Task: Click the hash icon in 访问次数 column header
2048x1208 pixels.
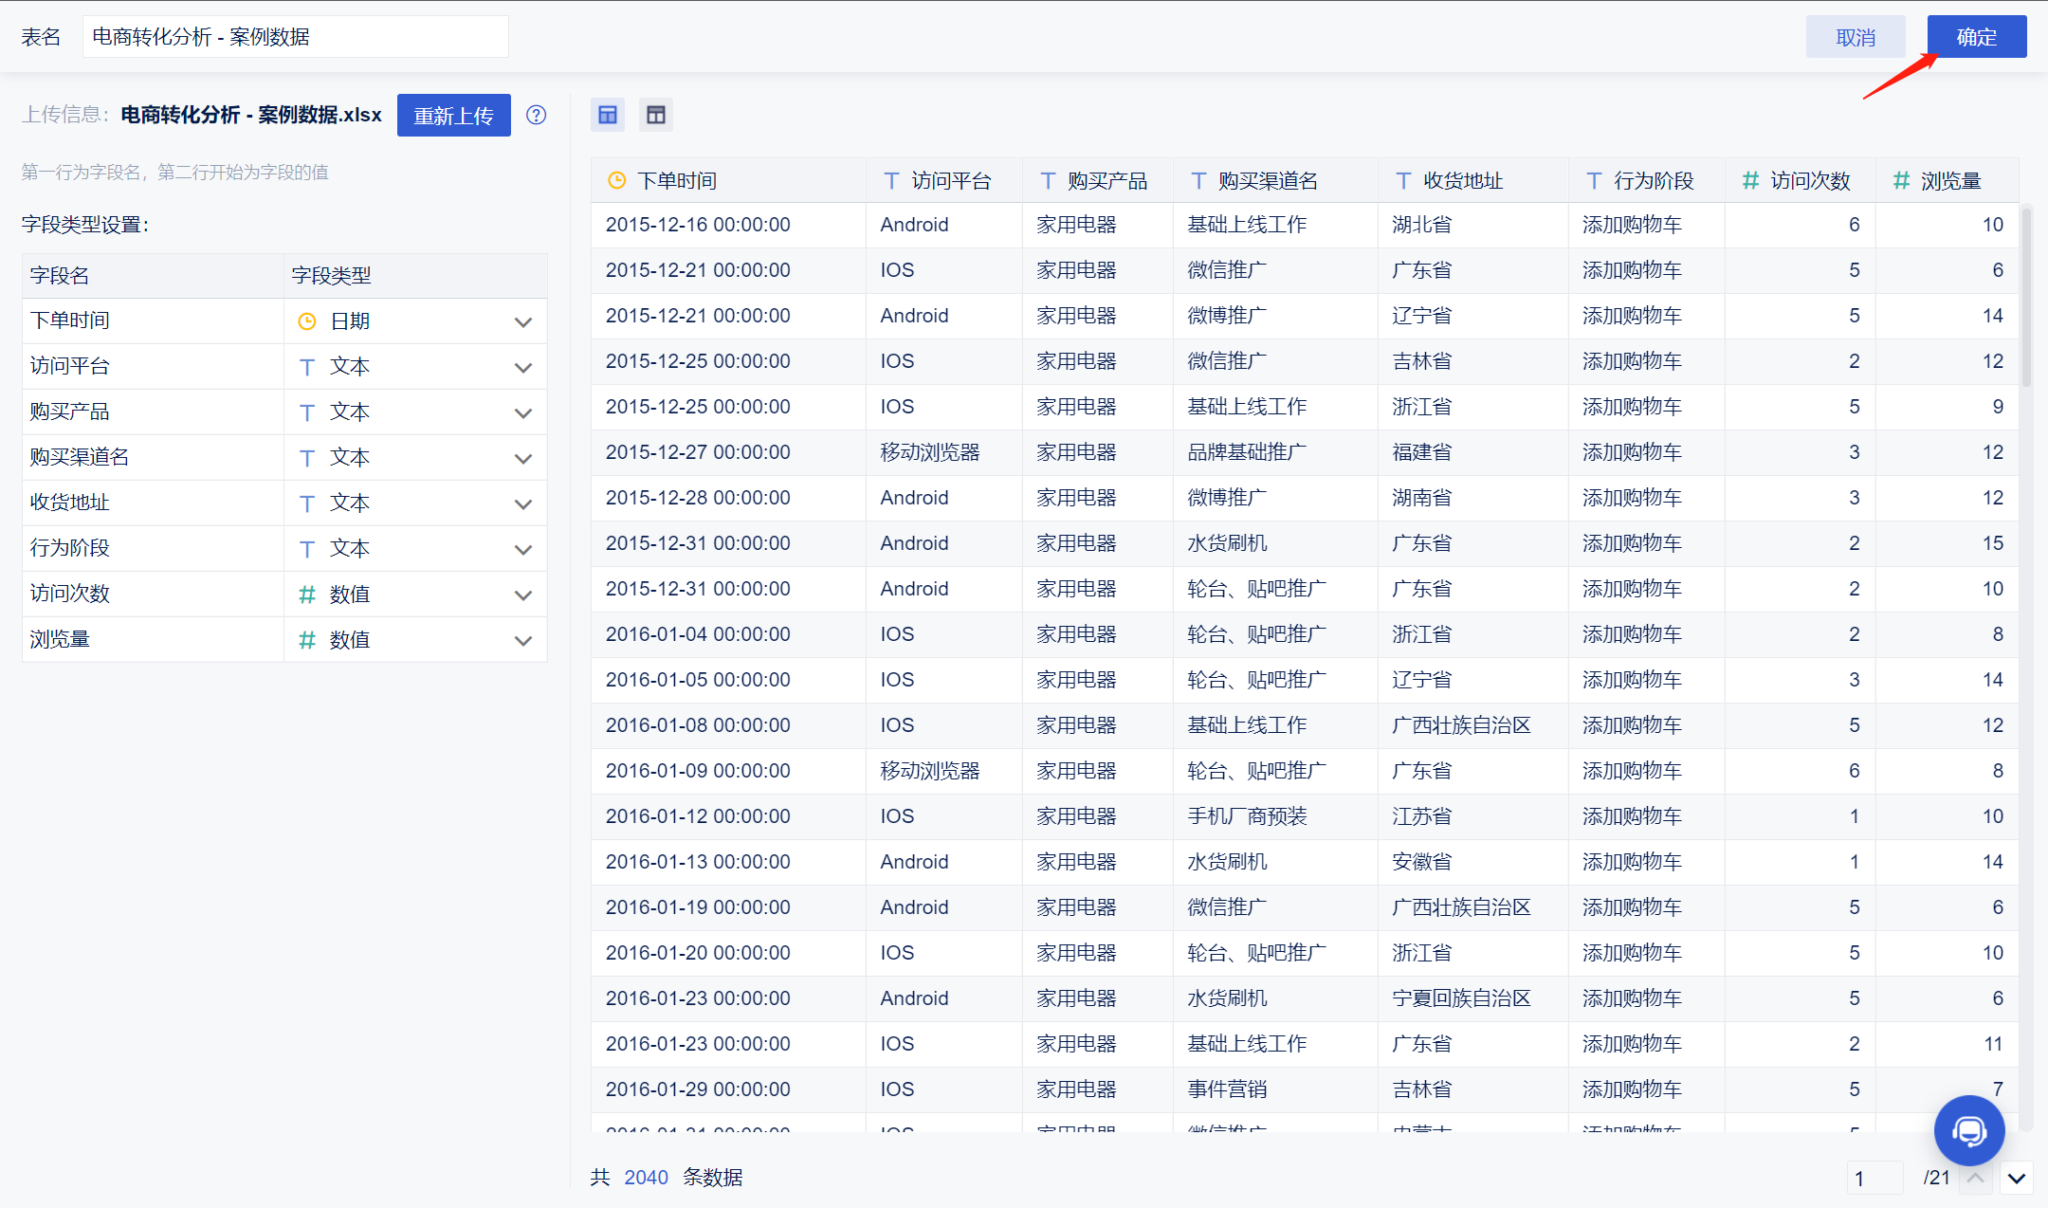Action: pyautogui.click(x=1750, y=180)
